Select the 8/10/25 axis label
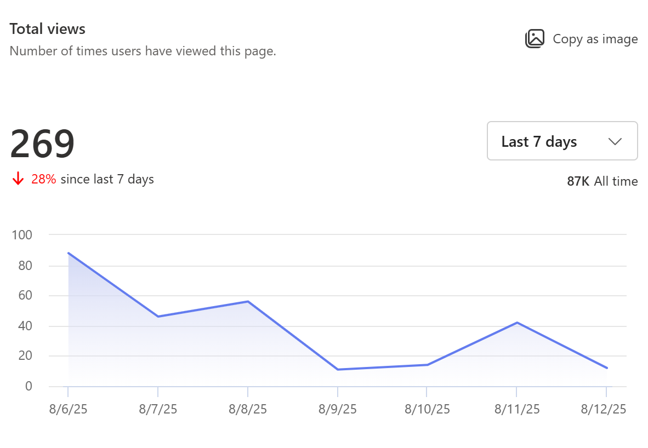Viewport: 648px width, 448px height. (427, 409)
